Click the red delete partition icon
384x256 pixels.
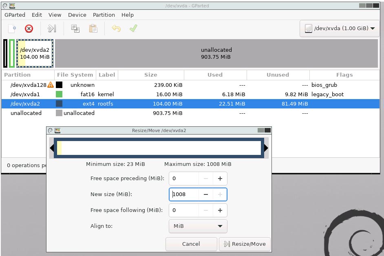[x=29, y=29]
